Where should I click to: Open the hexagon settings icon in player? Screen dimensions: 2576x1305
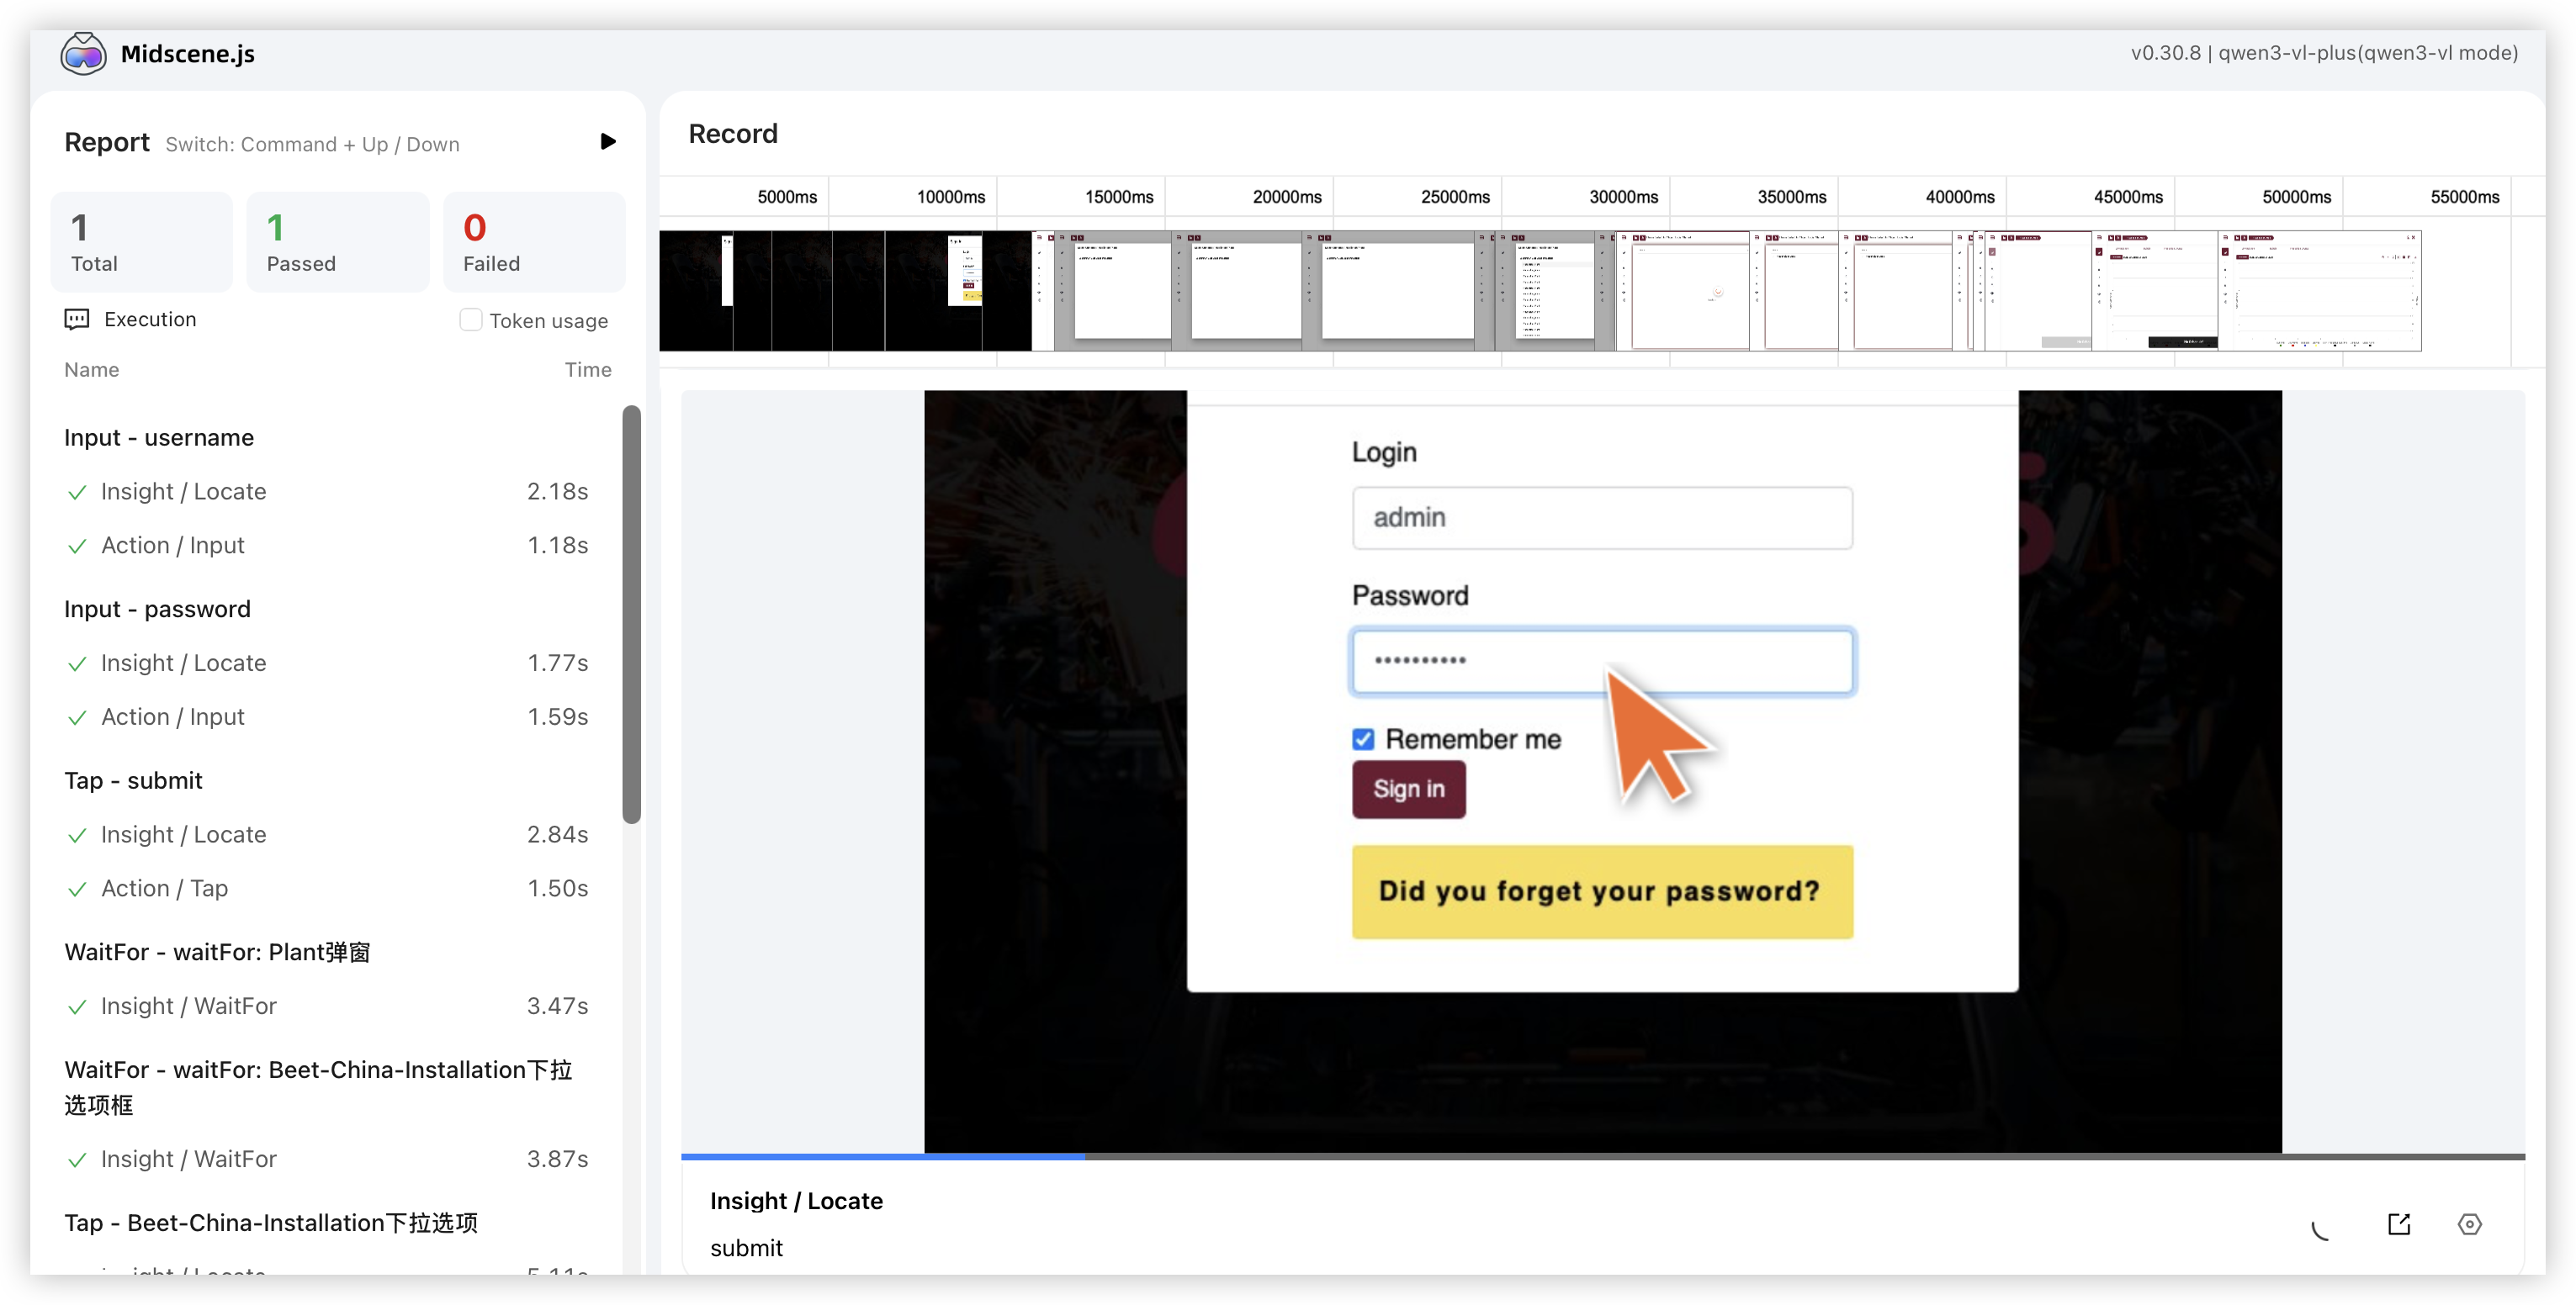2469,1224
